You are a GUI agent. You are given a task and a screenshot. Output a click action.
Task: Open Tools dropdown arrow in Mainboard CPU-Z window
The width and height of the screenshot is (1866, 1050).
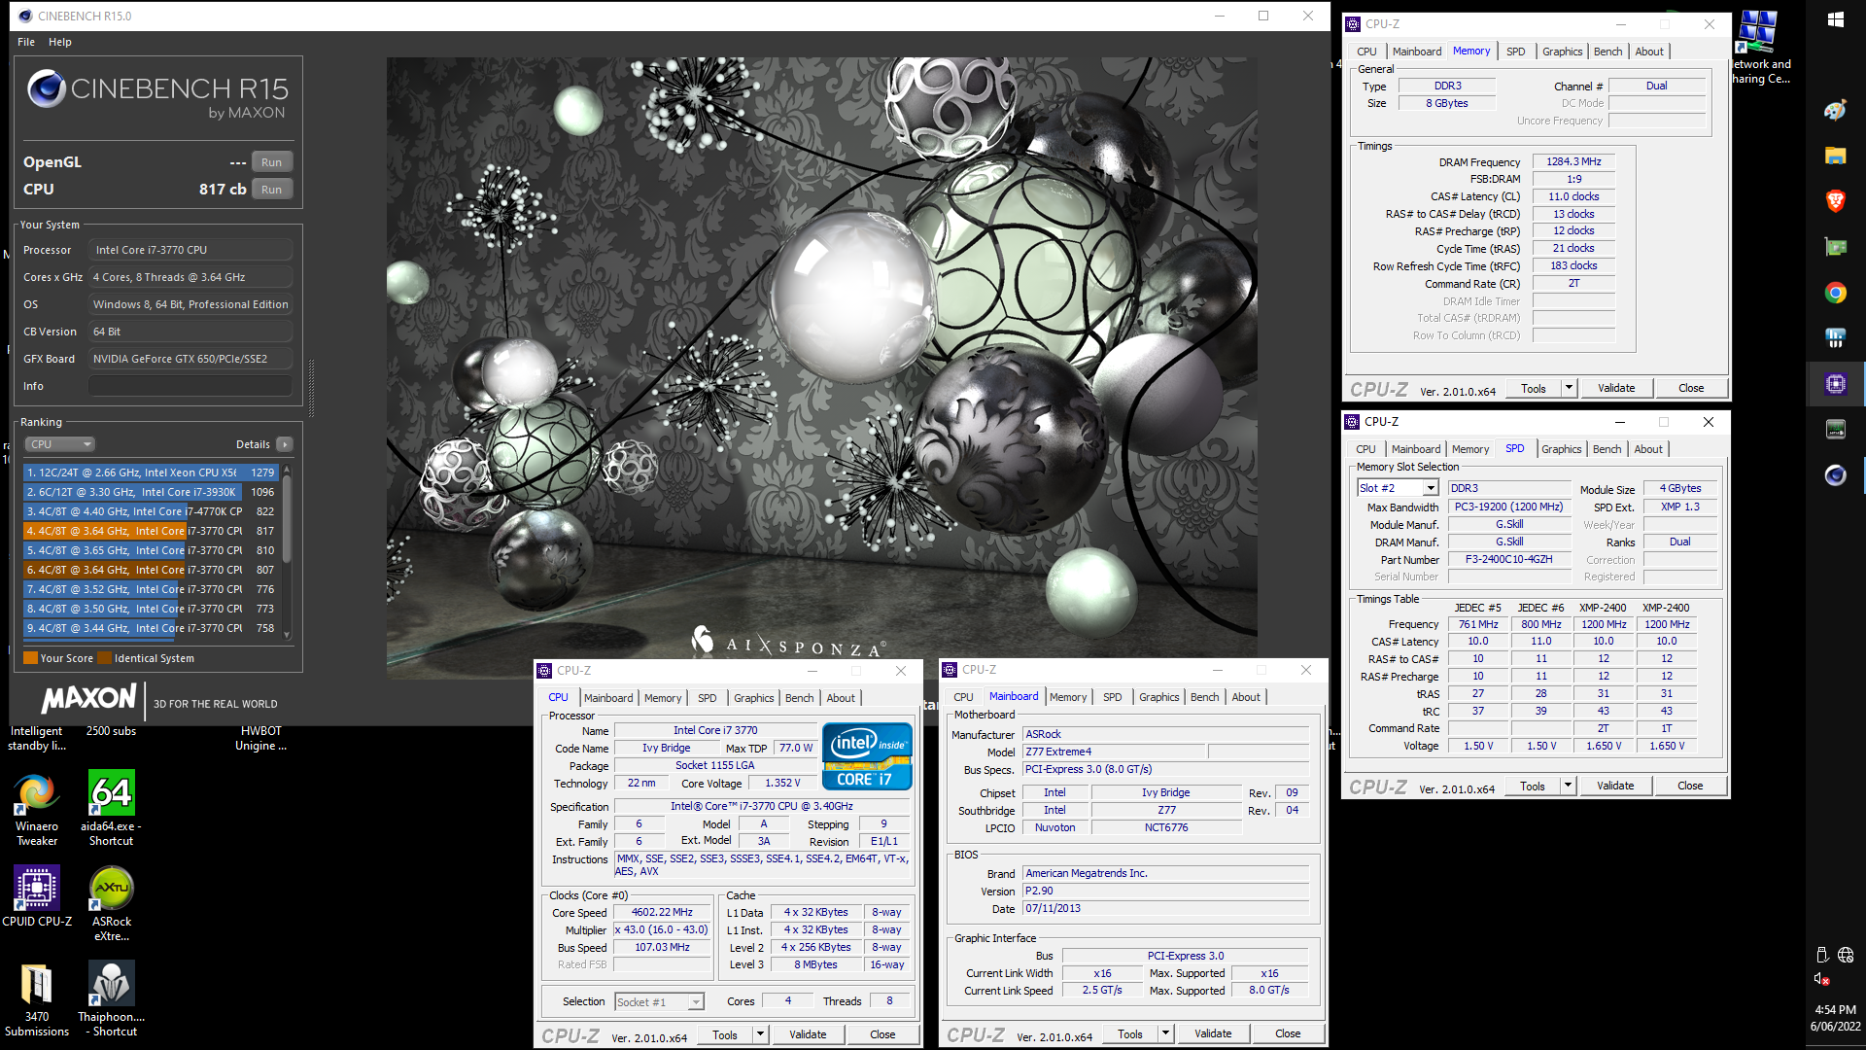pyautogui.click(x=1165, y=1033)
